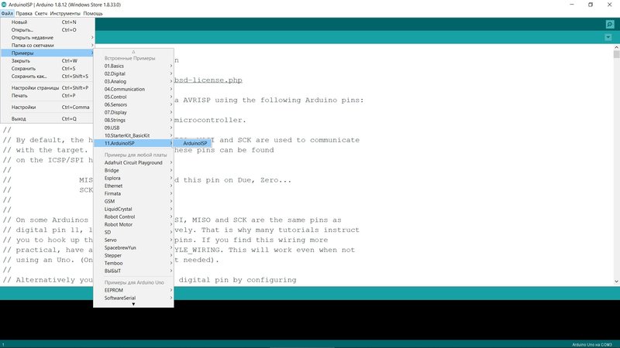Image resolution: width=620 pixels, height=348 pixels.
Task: Click the editor vertical scrollbar
Action: (615, 155)
